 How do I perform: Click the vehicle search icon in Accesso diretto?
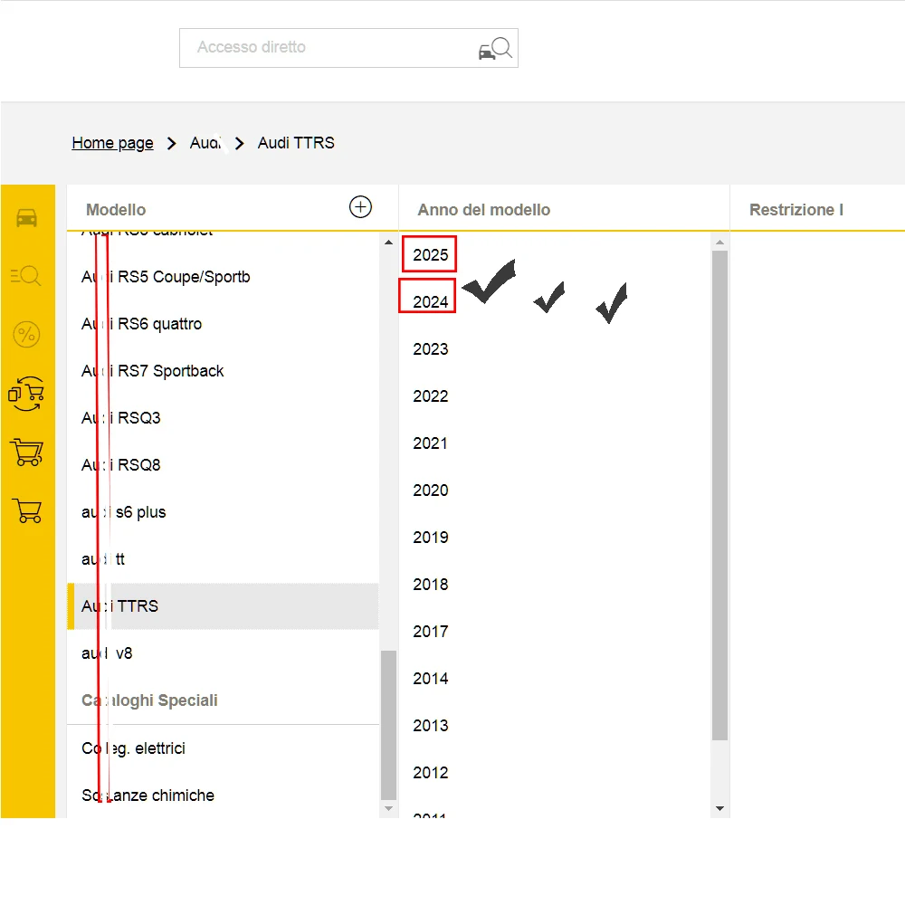pos(495,49)
